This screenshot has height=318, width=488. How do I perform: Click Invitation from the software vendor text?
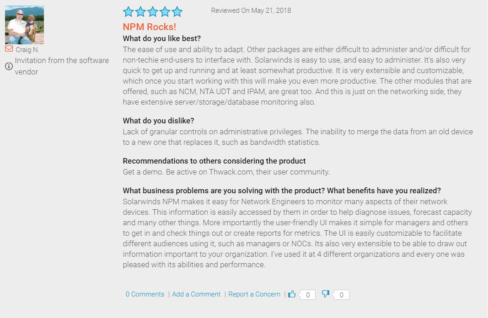coord(62,66)
